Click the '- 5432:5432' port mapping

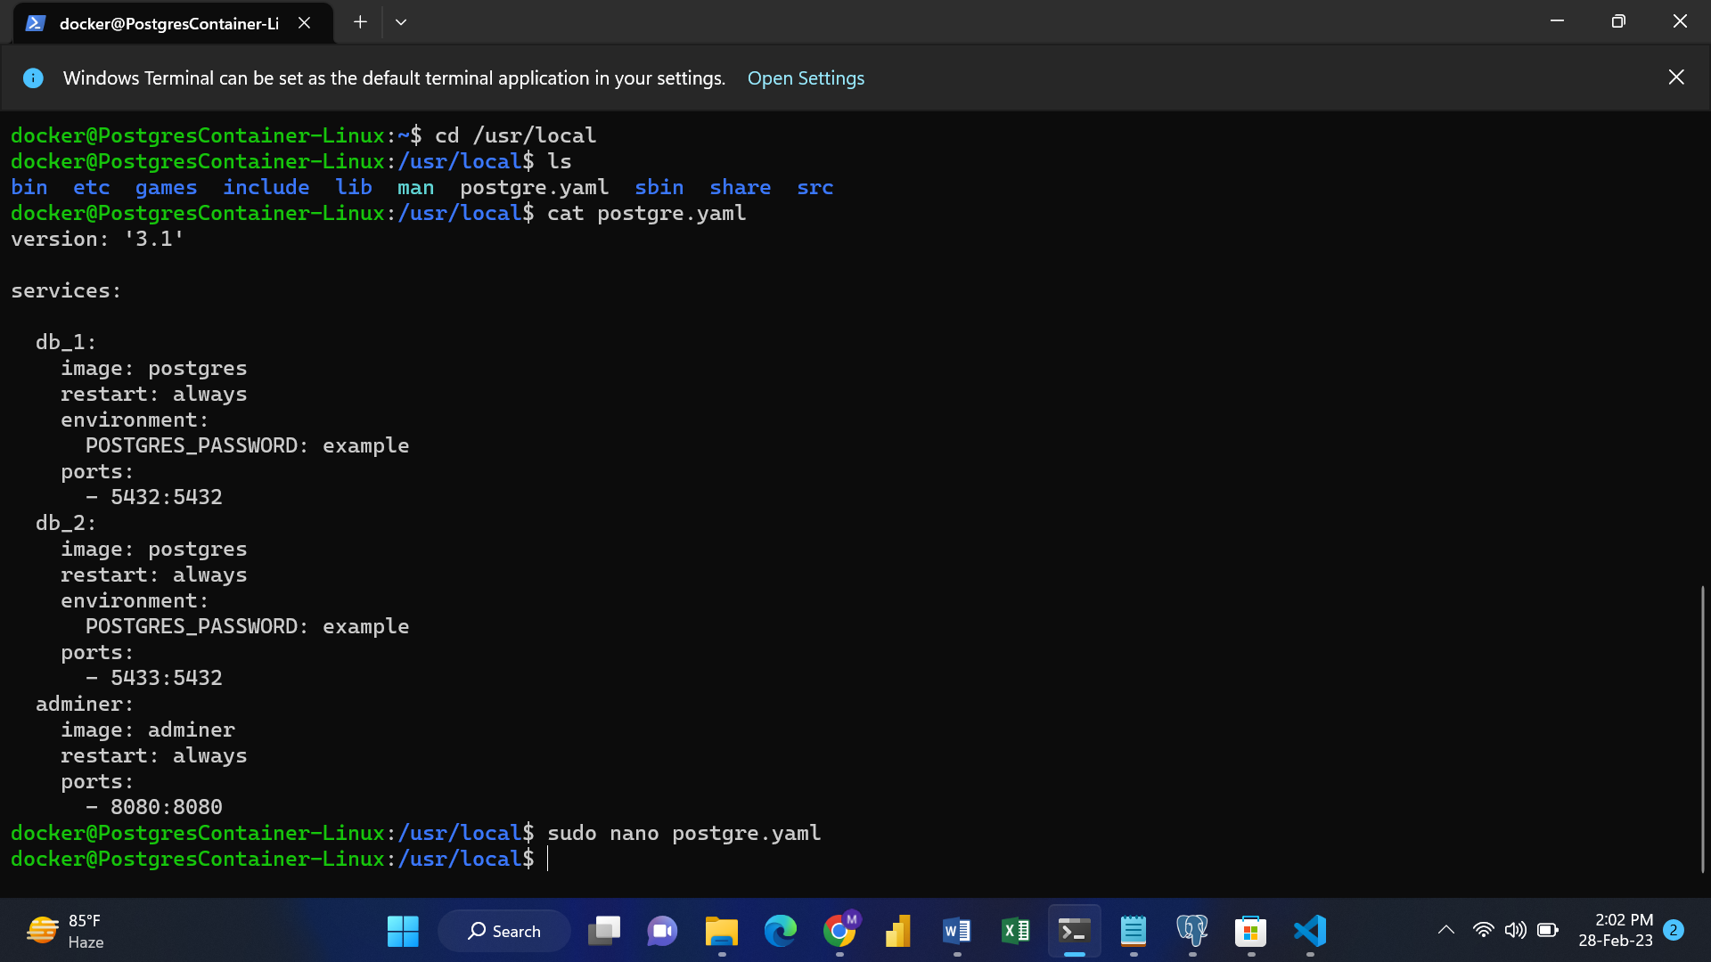(154, 497)
